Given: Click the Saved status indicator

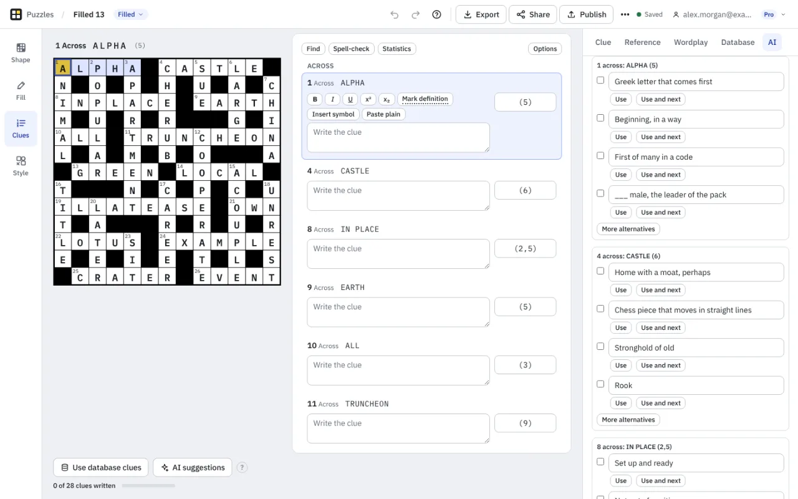Looking at the screenshot, I should pyautogui.click(x=649, y=14).
